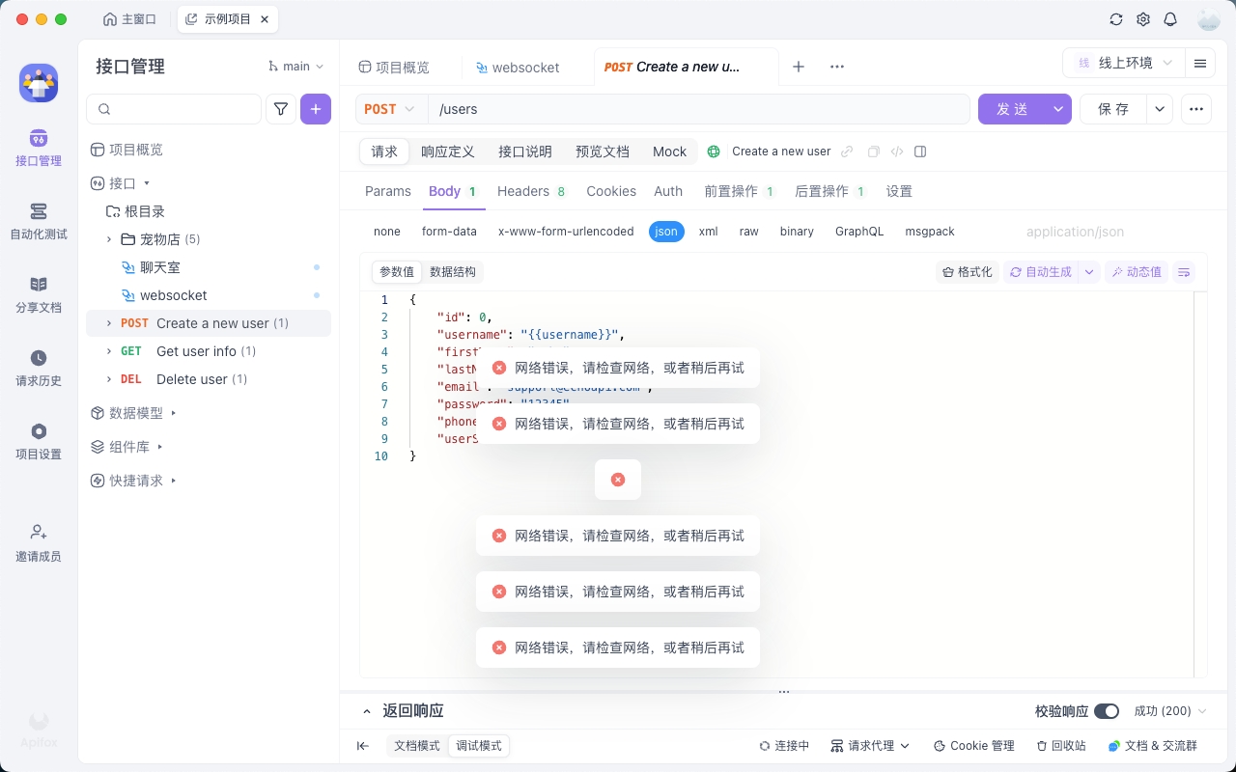Select form-data body type
1236x772 pixels.
(x=449, y=232)
